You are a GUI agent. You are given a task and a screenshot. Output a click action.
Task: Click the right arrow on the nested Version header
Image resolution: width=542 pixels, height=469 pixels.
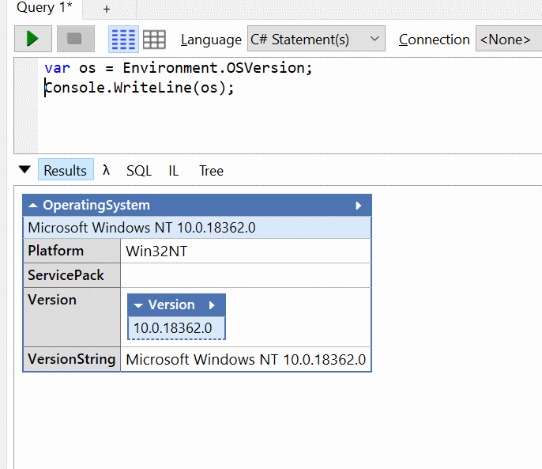[212, 305]
